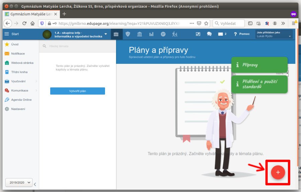Click the Vytvořit plán button

78,91
